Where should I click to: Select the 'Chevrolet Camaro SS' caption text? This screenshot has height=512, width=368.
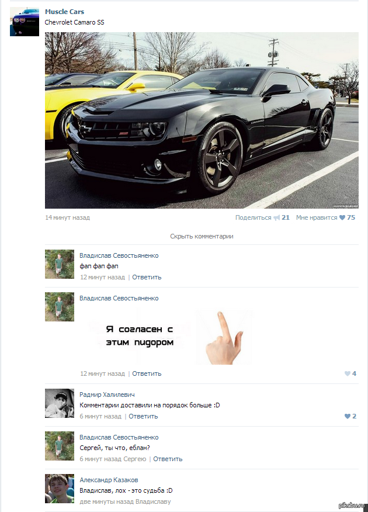point(74,22)
